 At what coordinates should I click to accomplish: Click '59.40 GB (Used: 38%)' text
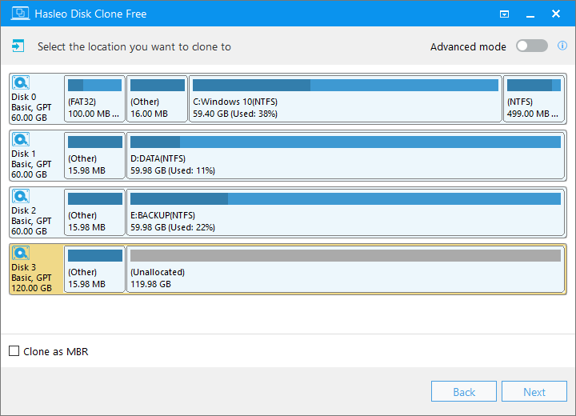[235, 114]
